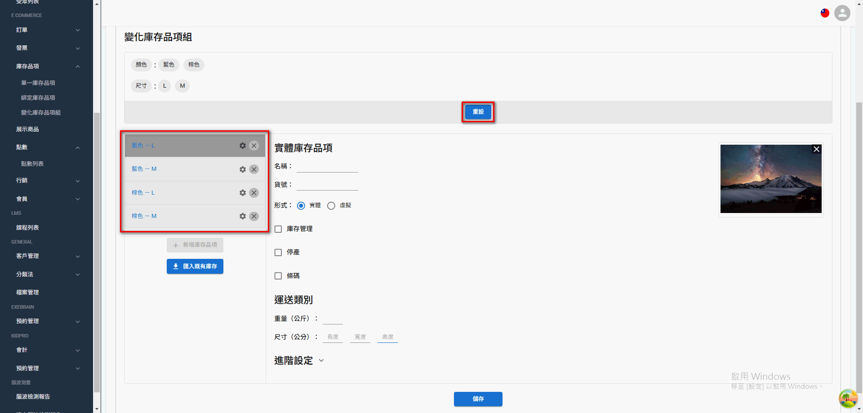Delete the product image with X icon
Image resolution: width=863 pixels, height=413 pixels.
[x=817, y=149]
